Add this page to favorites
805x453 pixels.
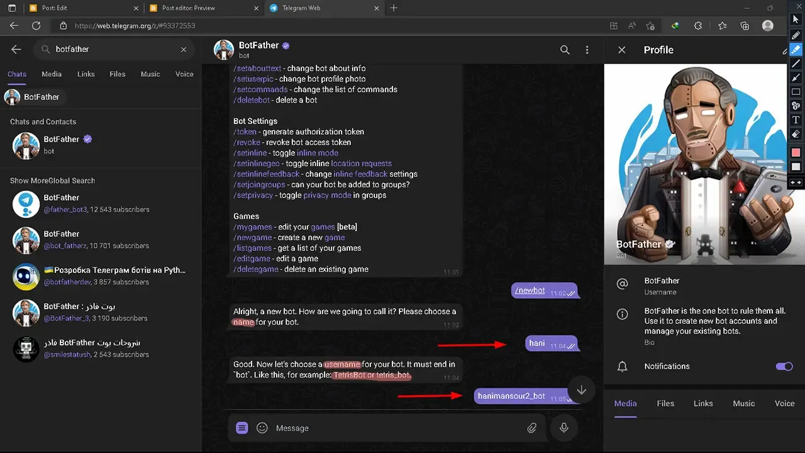(x=650, y=26)
